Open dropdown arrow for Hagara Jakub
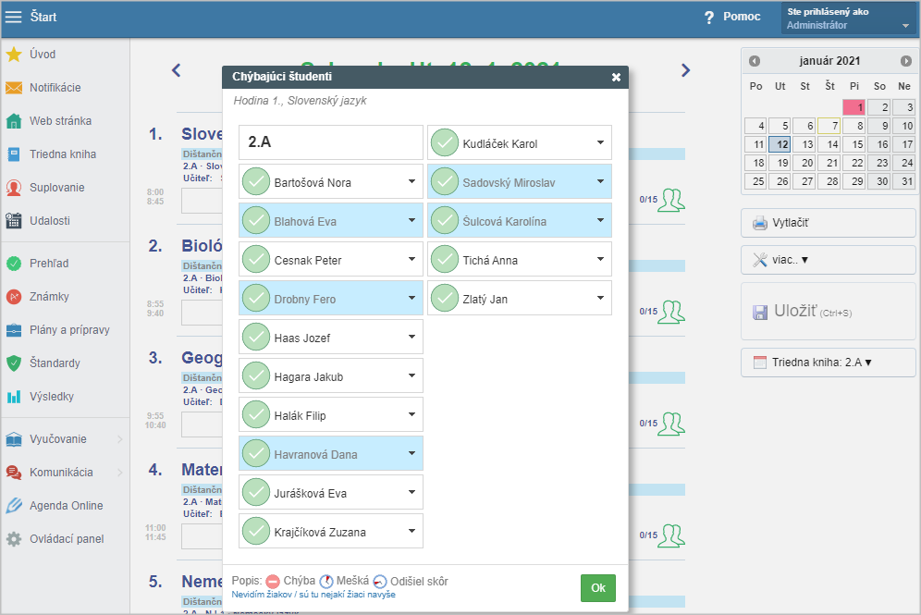This screenshot has width=921, height=615. click(x=411, y=375)
